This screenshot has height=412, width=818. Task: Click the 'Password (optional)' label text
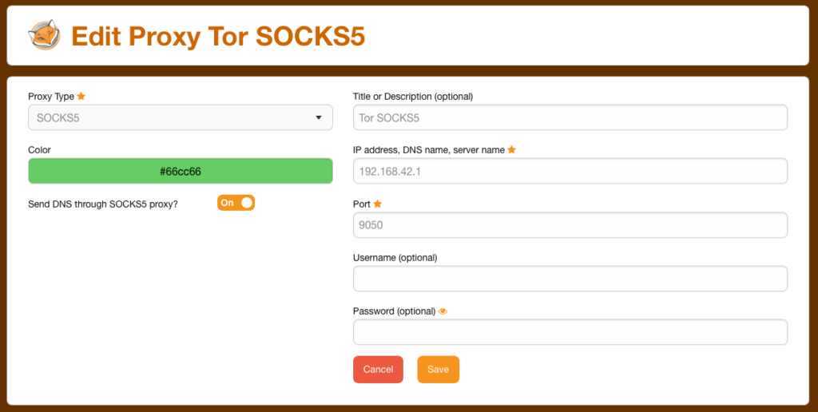[395, 311]
